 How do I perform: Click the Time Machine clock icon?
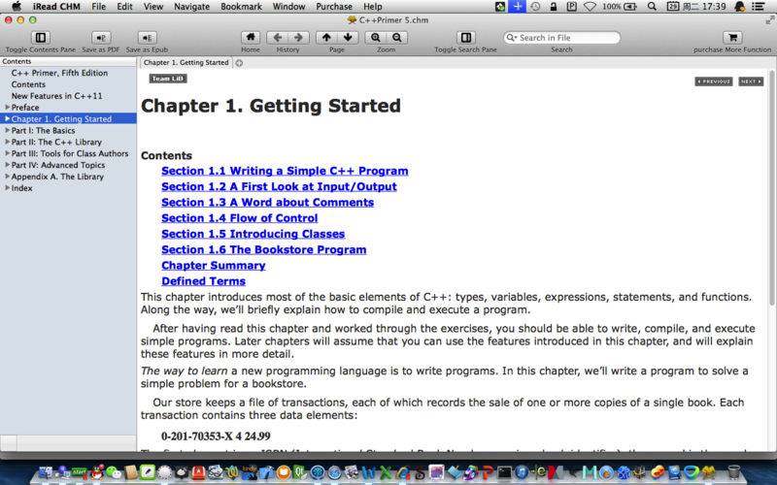(535, 7)
